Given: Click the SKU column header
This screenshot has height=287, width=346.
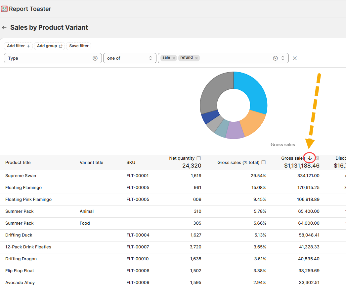Looking at the screenshot, I should 131,162.
